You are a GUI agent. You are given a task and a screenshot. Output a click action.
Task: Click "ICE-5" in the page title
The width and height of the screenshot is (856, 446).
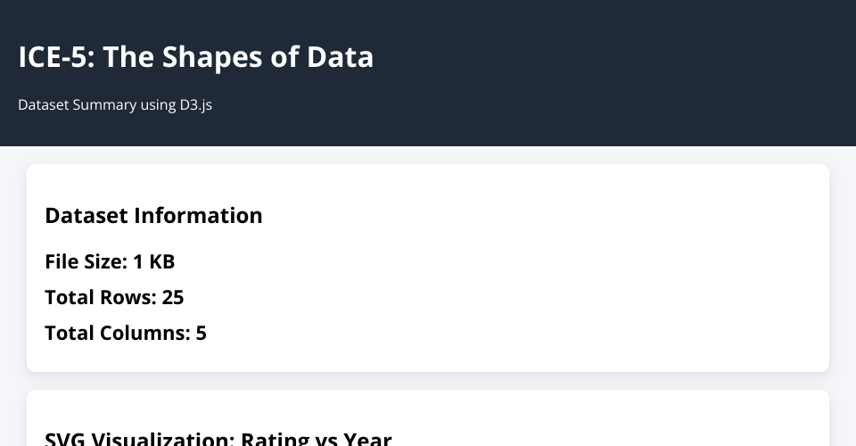[58, 57]
